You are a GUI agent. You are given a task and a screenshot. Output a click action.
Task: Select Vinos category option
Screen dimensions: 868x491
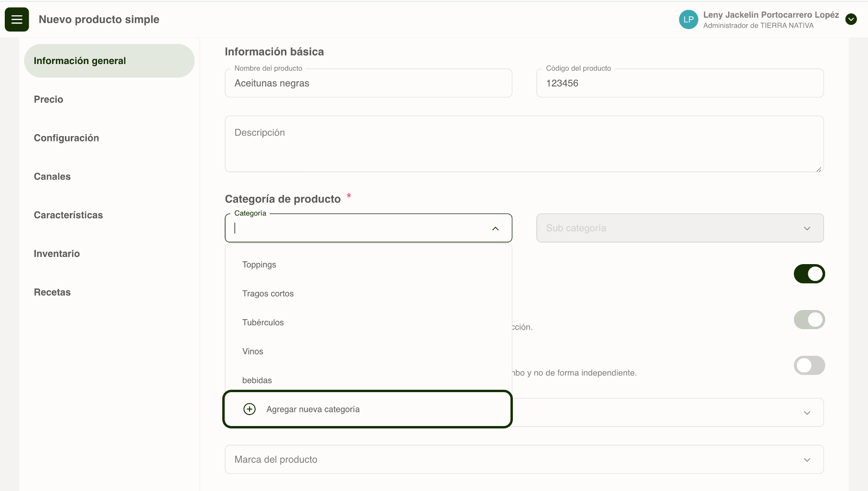tap(369, 352)
